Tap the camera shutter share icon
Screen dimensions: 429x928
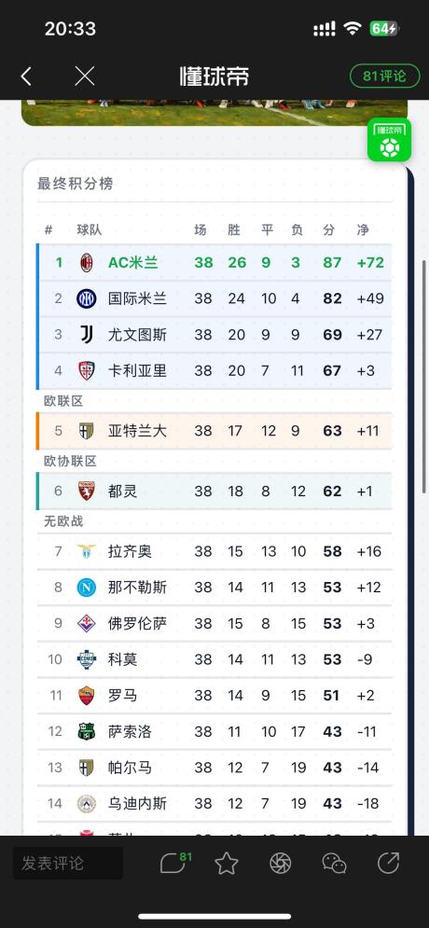281,864
